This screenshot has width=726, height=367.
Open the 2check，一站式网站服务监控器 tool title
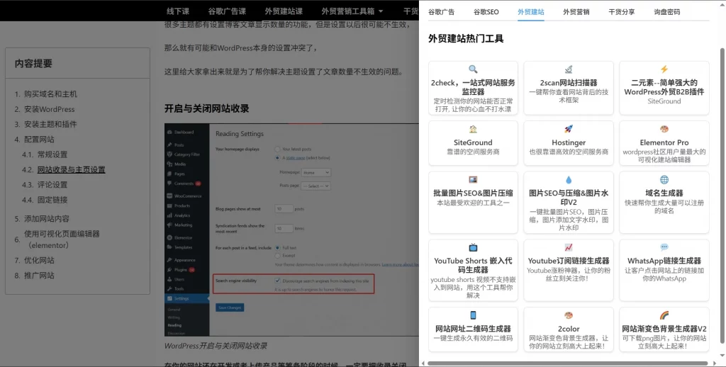[x=473, y=87]
